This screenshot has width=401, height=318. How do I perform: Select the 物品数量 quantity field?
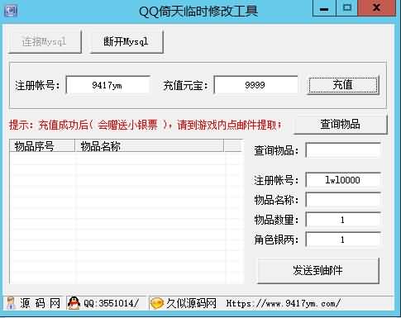[x=343, y=220]
